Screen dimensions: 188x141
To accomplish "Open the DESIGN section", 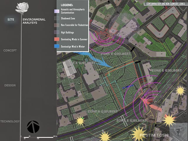I will [x=10, y=85].
